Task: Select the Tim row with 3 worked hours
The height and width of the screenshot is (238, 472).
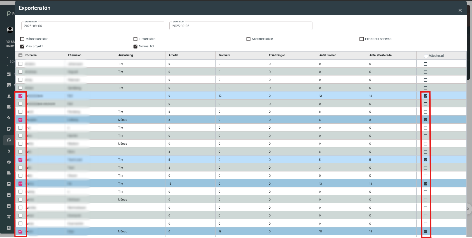Action: click(20, 168)
